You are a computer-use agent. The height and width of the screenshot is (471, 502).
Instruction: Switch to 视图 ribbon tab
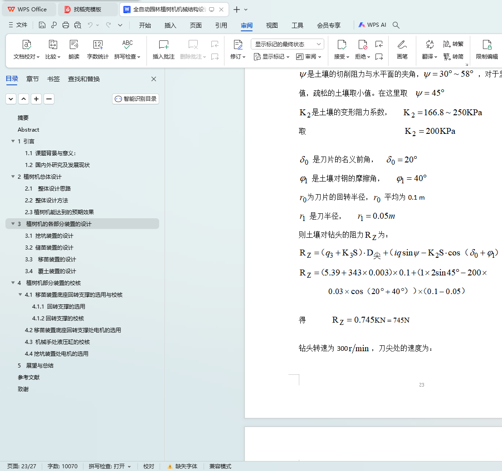point(272,25)
